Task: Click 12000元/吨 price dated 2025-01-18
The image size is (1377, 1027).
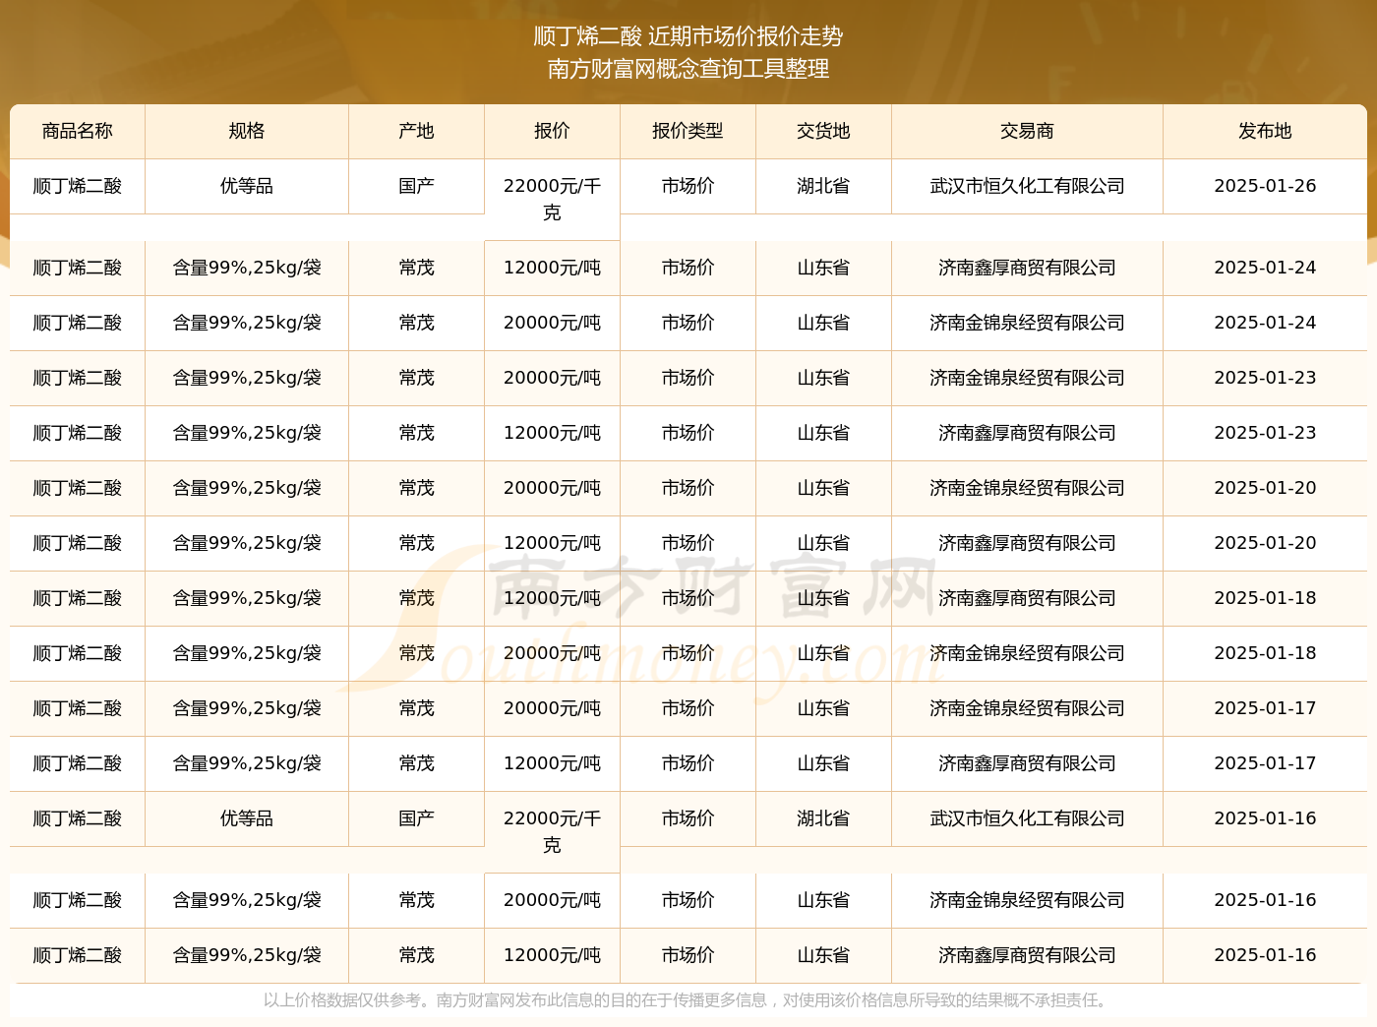Action: pos(552,598)
